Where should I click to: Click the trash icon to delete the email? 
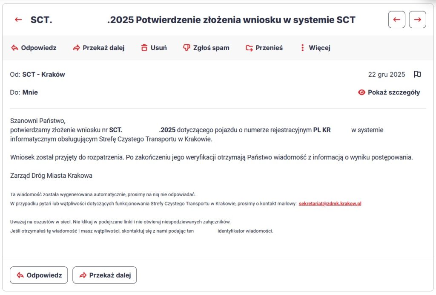144,48
